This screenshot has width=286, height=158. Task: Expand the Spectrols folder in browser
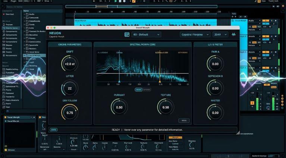(x=25, y=45)
